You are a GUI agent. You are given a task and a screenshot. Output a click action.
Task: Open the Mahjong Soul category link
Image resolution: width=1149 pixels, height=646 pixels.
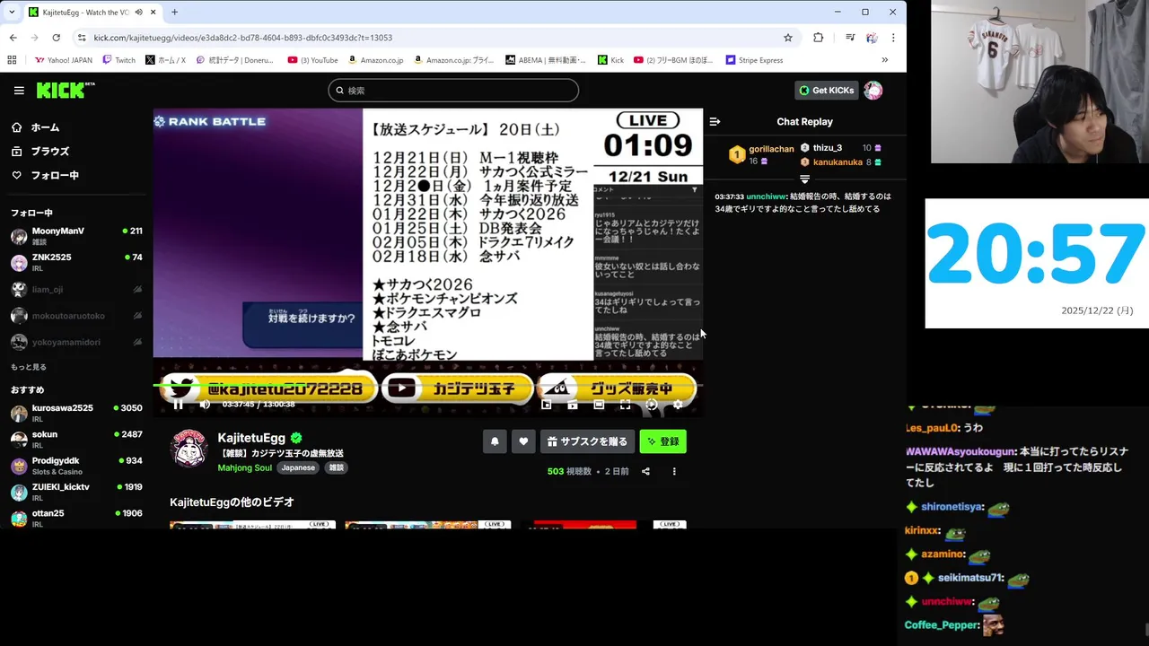[244, 467]
